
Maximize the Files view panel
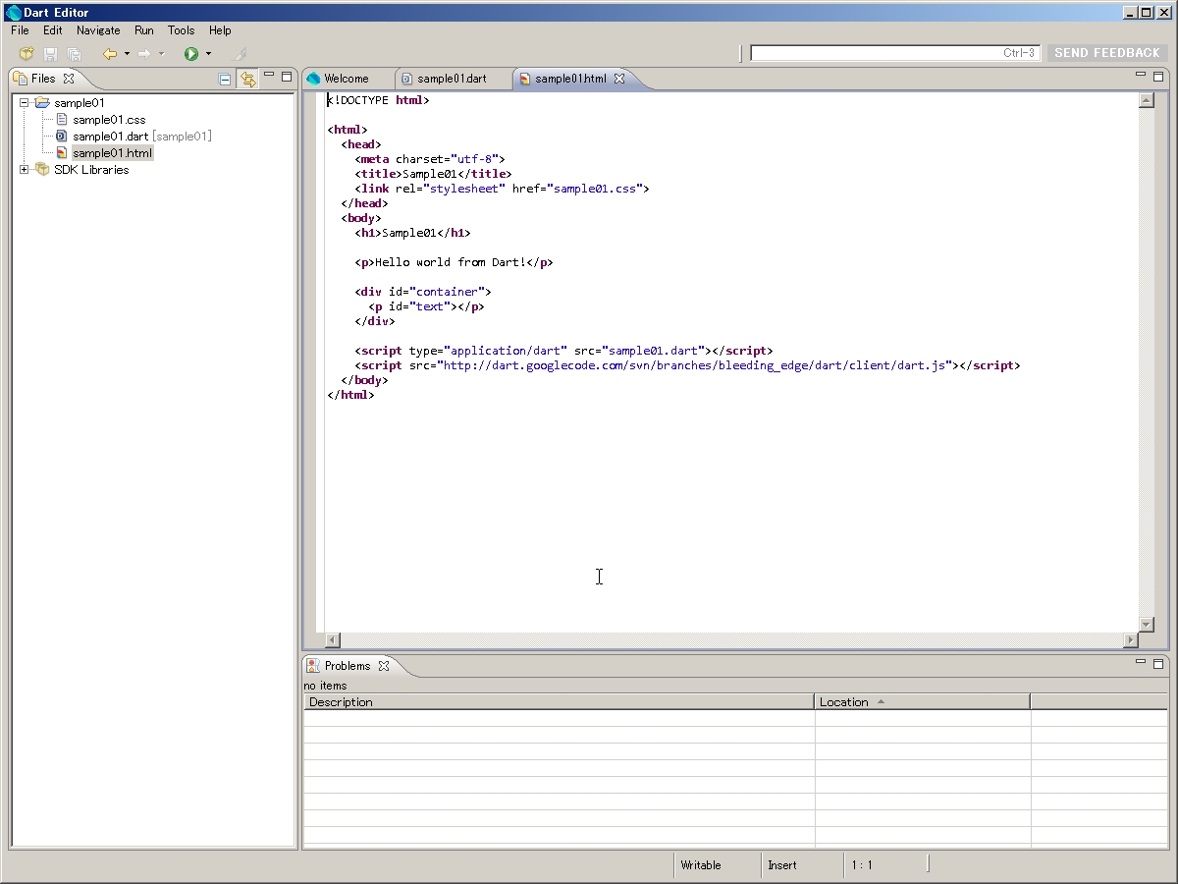(x=287, y=76)
